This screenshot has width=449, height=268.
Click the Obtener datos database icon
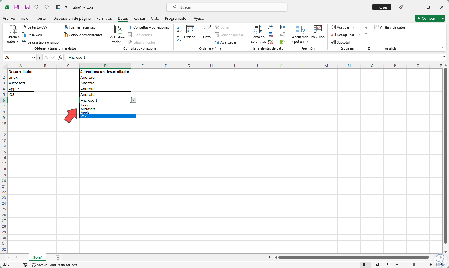pyautogui.click(x=13, y=29)
